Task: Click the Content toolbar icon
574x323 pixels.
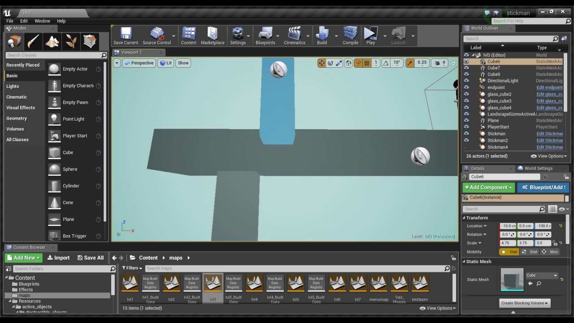Action: click(189, 36)
